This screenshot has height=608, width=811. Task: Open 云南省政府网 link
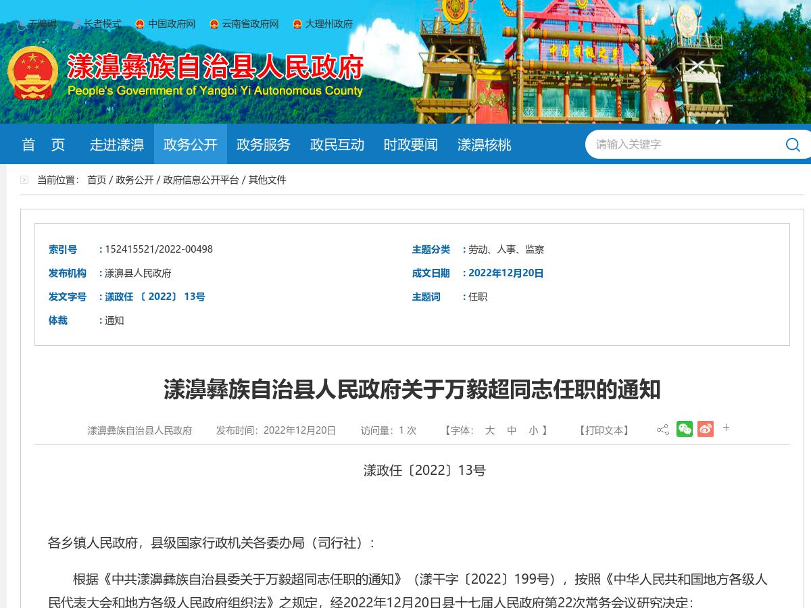[x=250, y=24]
